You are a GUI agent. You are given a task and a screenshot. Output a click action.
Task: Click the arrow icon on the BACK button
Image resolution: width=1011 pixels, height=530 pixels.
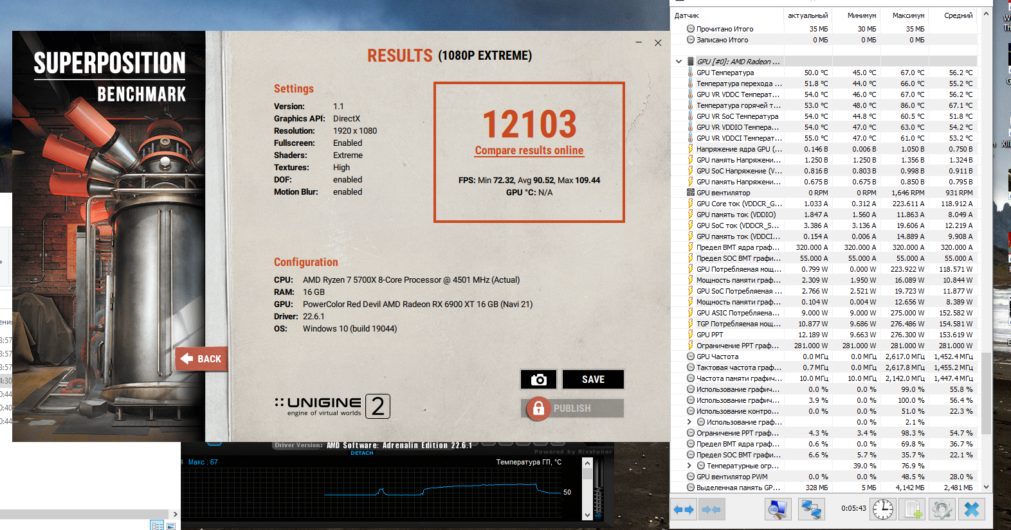[x=187, y=358]
